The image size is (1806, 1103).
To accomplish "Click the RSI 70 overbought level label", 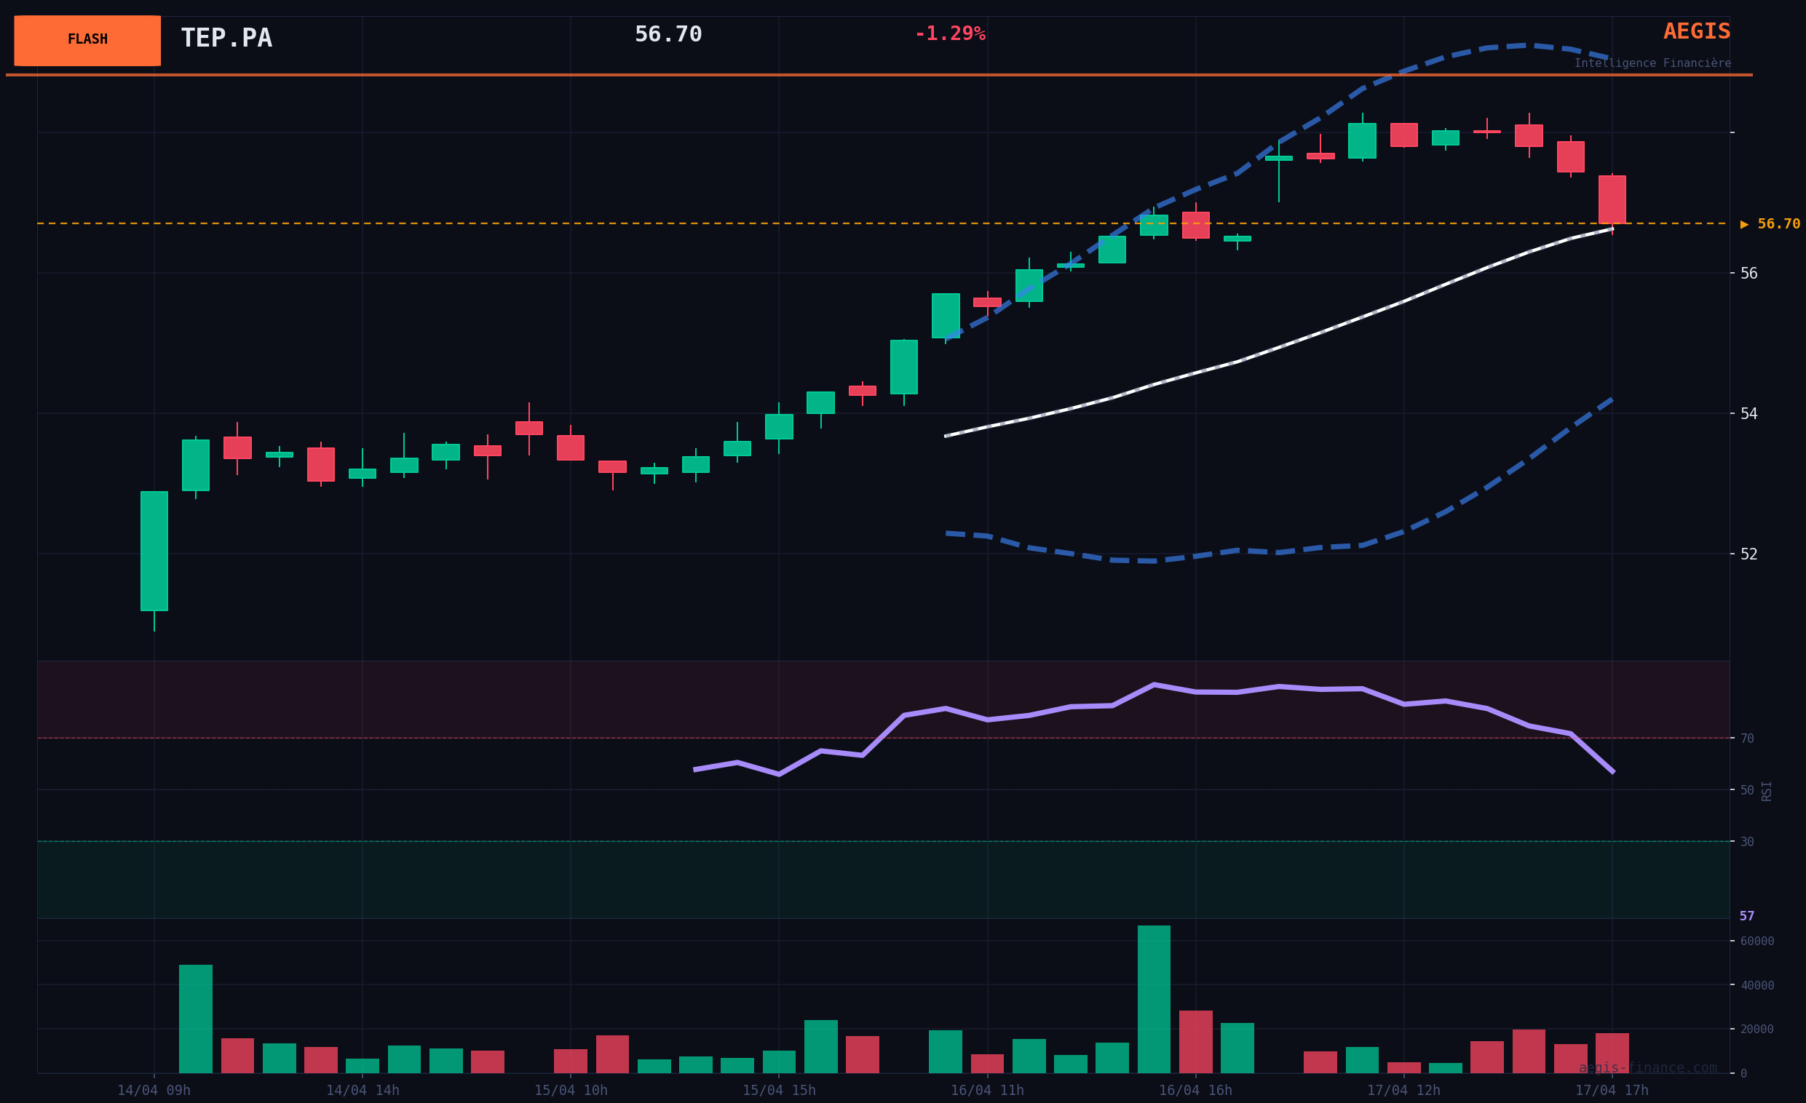I will point(1746,738).
